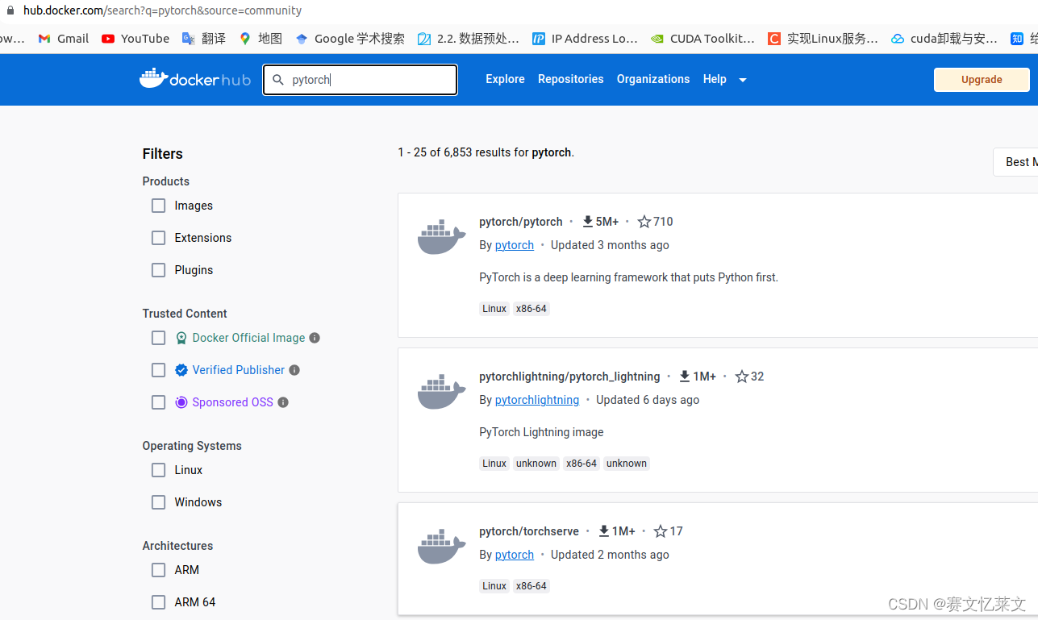Open the pytorch/pytorch repository title
This screenshot has height=620, width=1038.
pyautogui.click(x=521, y=222)
